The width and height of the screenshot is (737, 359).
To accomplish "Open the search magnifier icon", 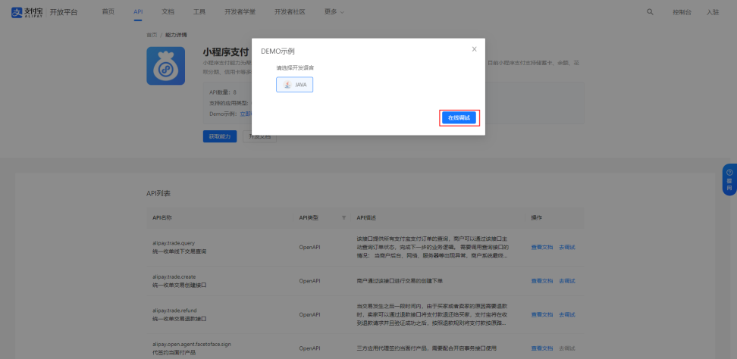I will pos(650,12).
